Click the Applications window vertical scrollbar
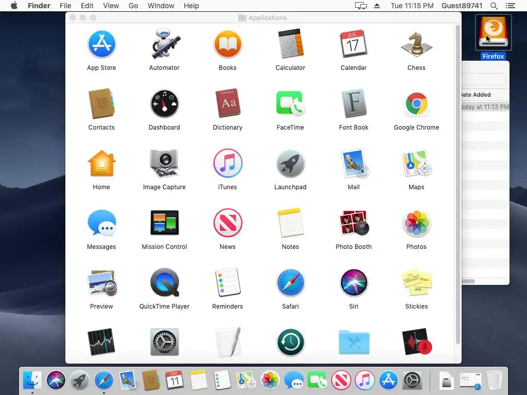Image resolution: width=527 pixels, height=395 pixels. click(x=458, y=185)
